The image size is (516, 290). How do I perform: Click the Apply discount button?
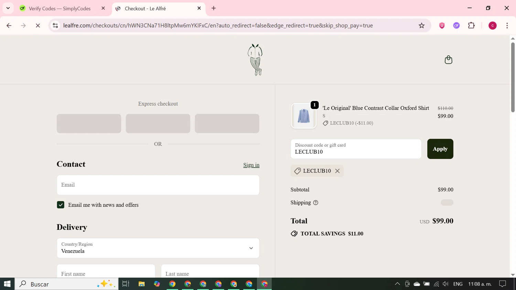440,149
